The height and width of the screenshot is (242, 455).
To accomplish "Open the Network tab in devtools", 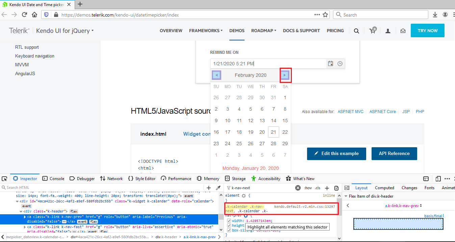I will [x=111, y=178].
